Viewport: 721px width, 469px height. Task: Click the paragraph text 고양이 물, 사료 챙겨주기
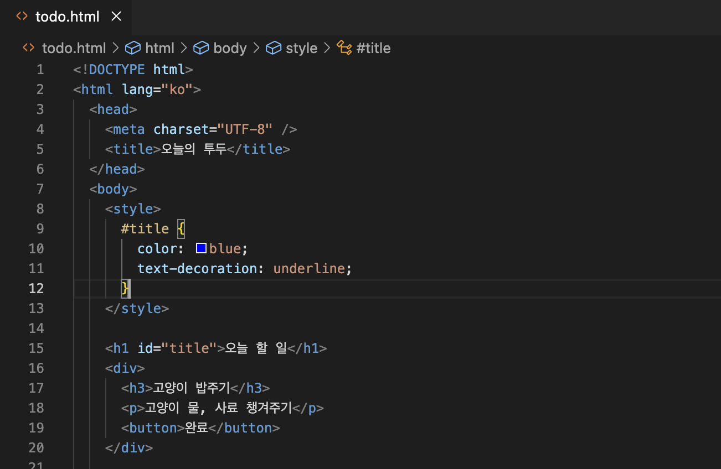[218, 408]
